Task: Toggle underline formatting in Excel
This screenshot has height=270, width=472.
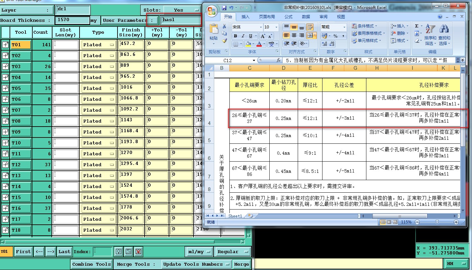Action: click(x=251, y=36)
